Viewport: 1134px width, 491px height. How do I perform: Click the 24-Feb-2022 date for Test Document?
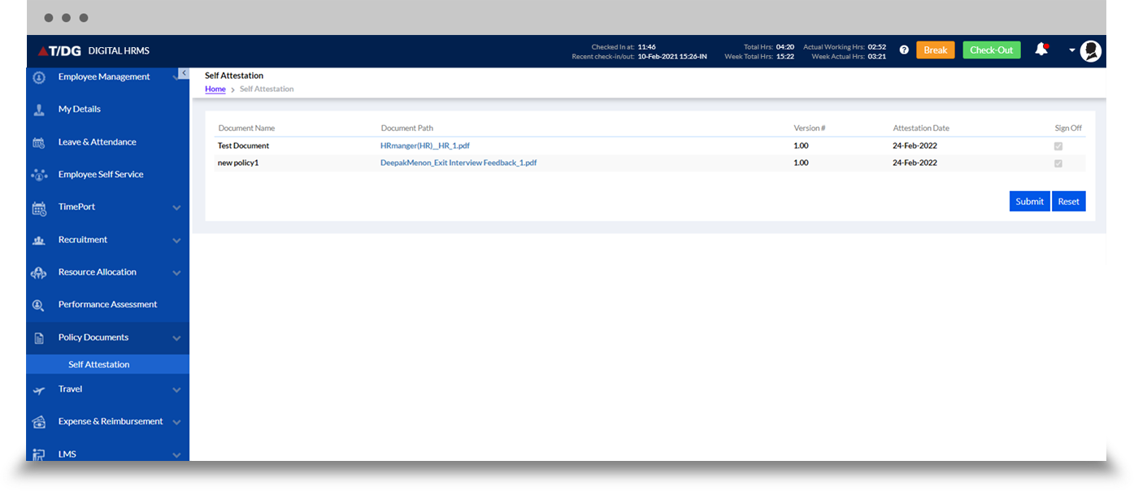(x=915, y=146)
